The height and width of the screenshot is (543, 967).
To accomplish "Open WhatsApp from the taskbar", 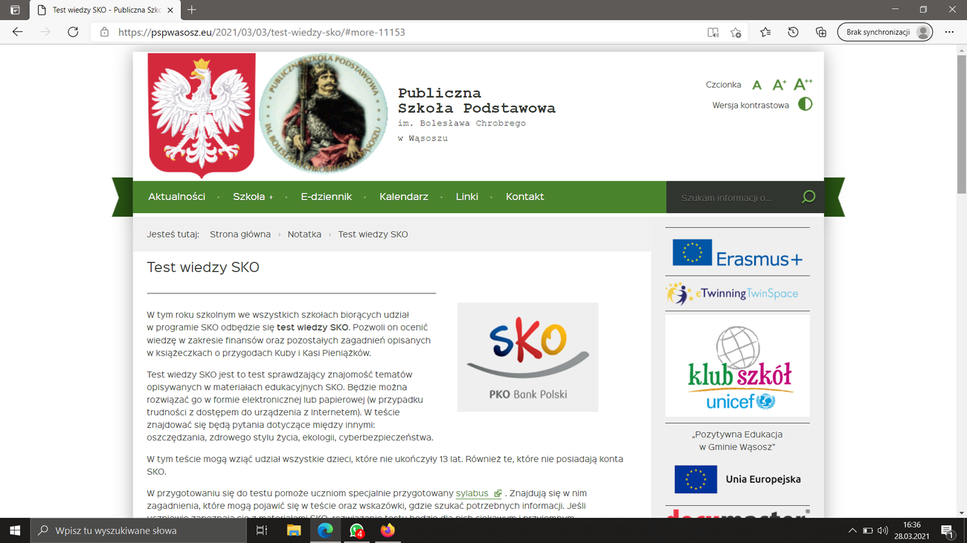I will tap(356, 530).
